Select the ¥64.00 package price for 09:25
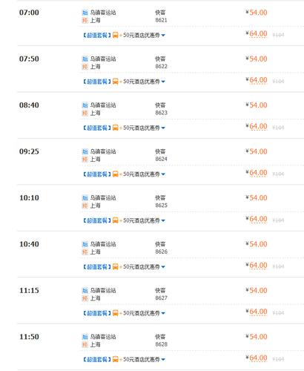This screenshot has width=304, height=371. pyautogui.click(x=257, y=173)
